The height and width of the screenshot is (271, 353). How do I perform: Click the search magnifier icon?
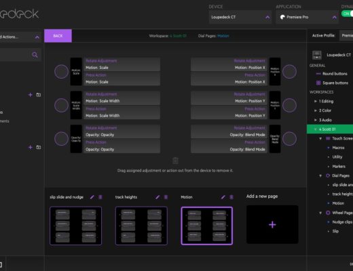click(35, 55)
